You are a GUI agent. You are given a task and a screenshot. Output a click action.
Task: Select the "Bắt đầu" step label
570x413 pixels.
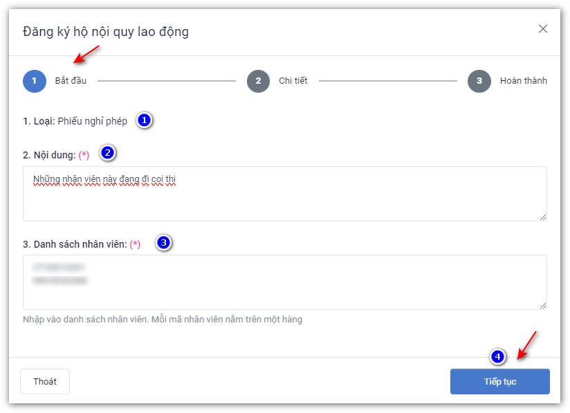point(71,81)
